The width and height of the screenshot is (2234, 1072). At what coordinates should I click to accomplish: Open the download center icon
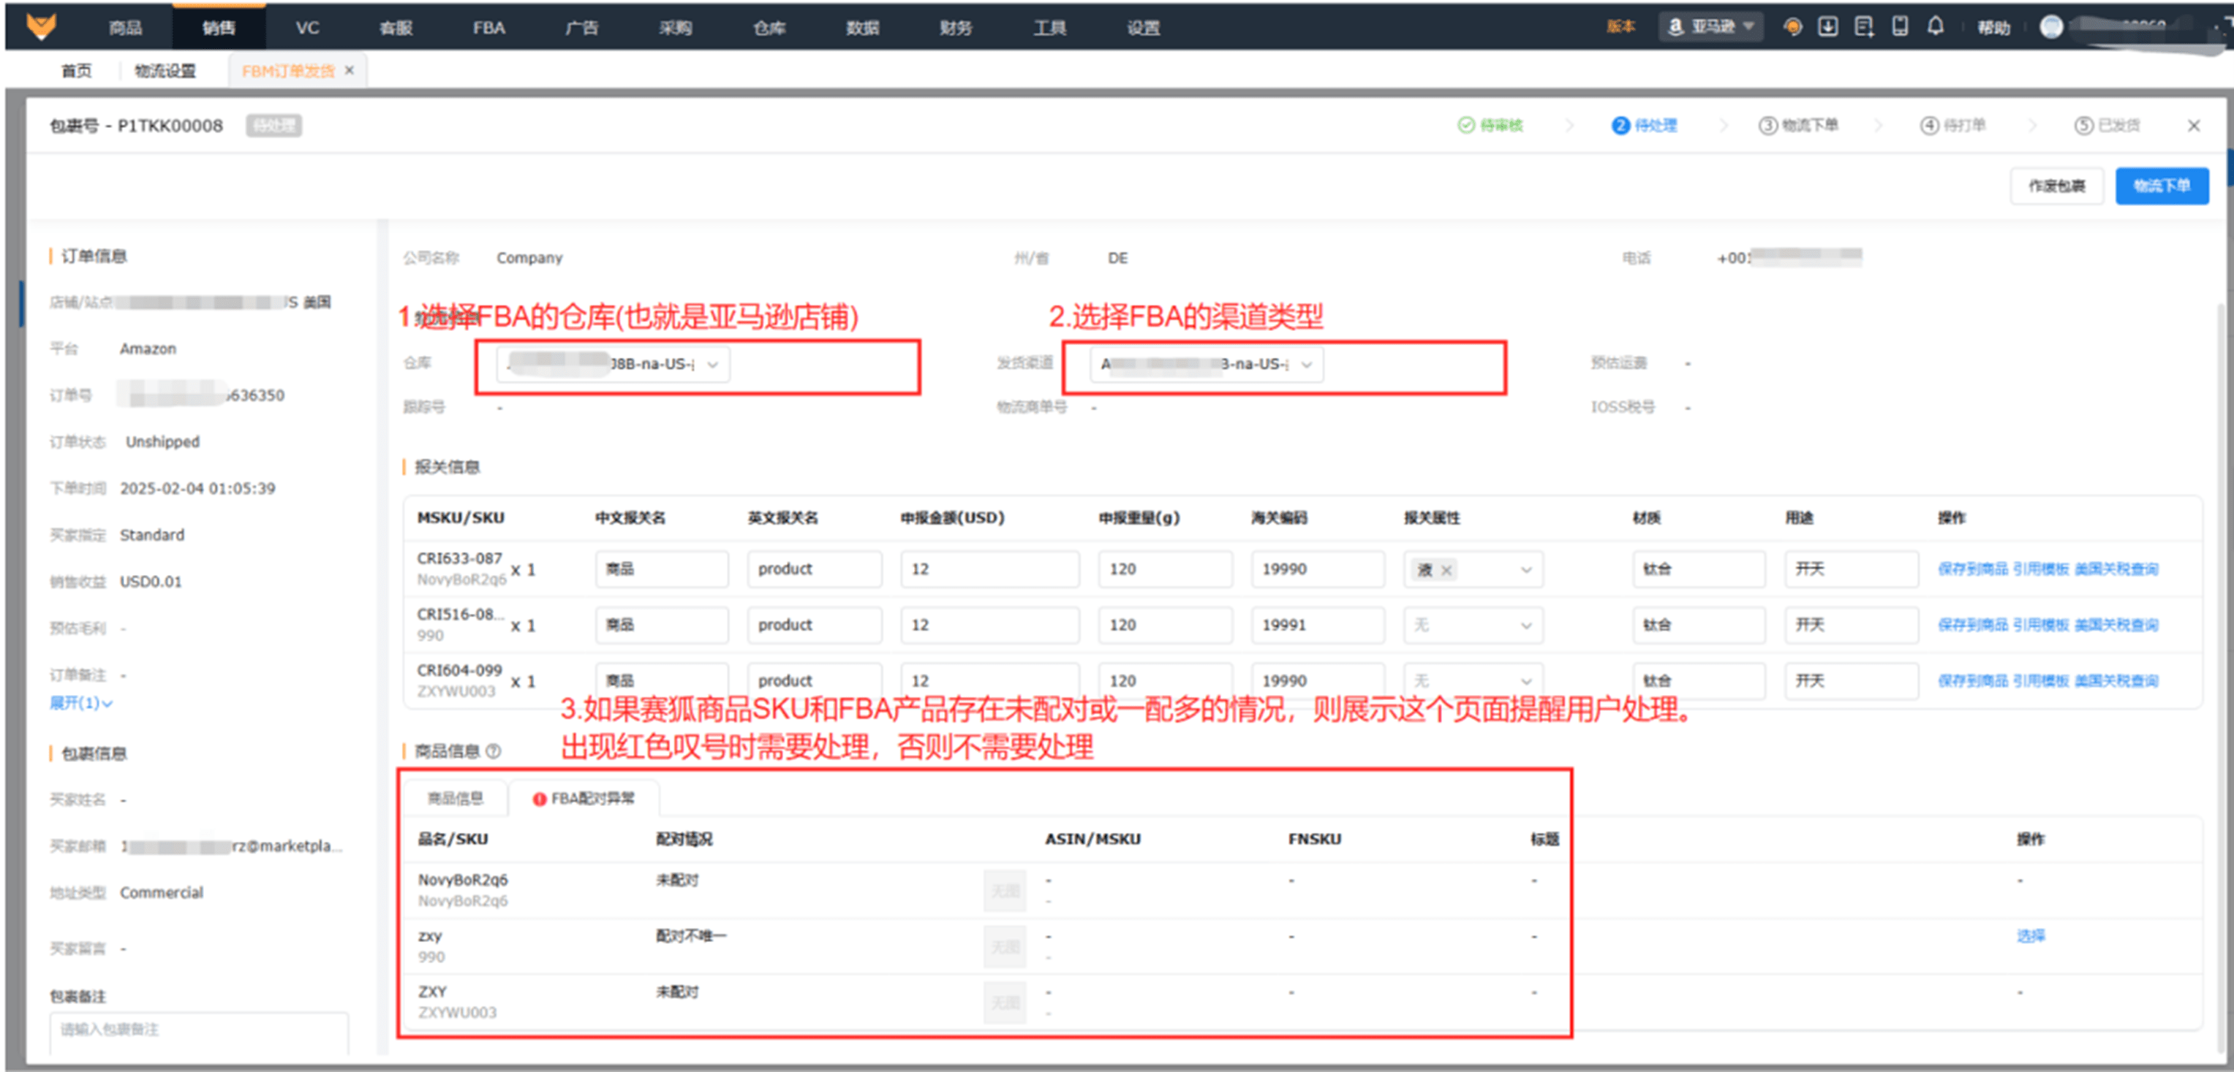(1827, 26)
